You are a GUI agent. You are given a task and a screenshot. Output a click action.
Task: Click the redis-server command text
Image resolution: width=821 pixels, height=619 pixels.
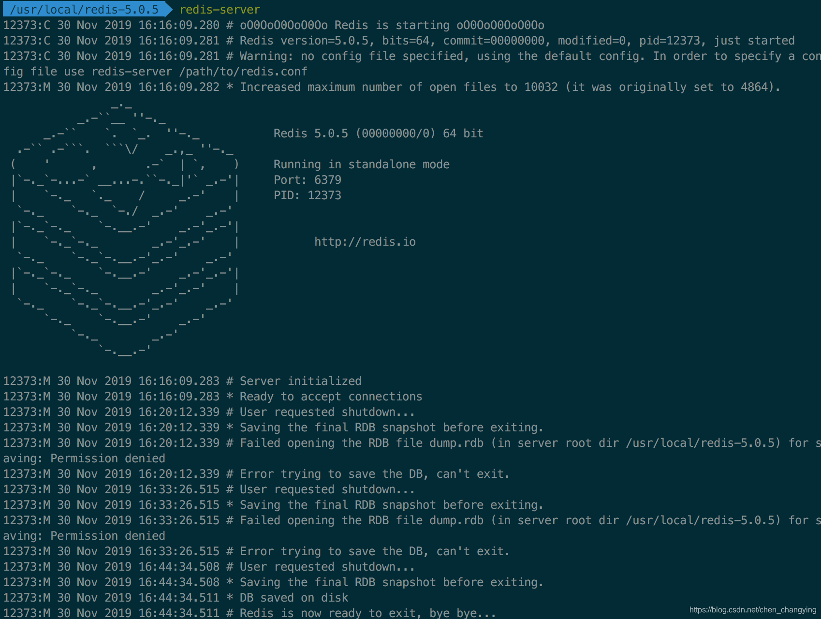(220, 10)
